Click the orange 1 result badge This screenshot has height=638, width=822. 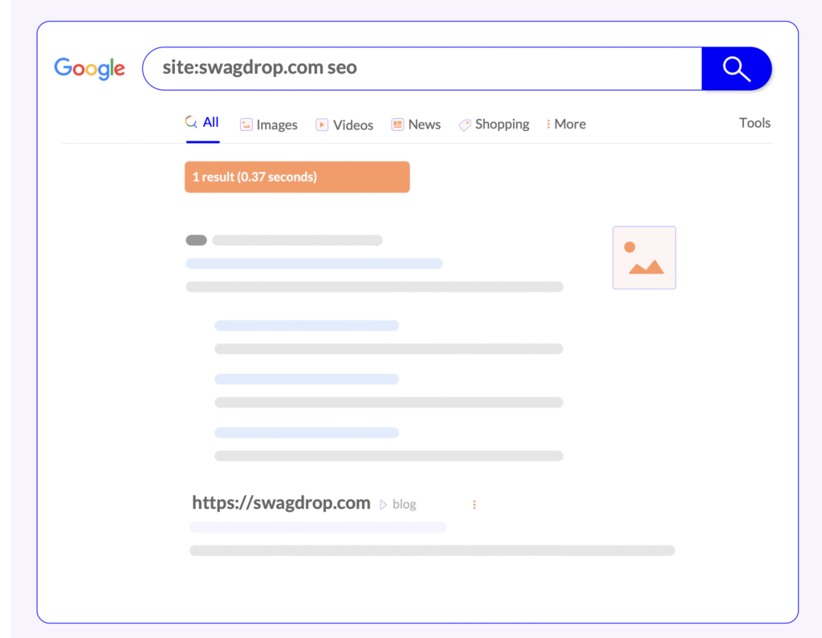click(297, 177)
